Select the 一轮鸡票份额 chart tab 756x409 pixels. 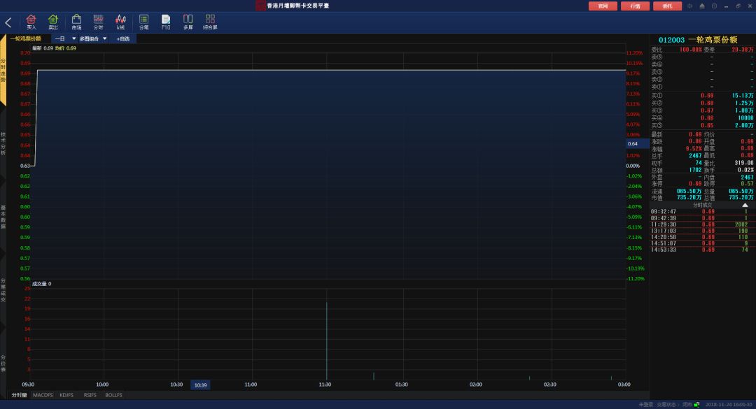point(26,38)
